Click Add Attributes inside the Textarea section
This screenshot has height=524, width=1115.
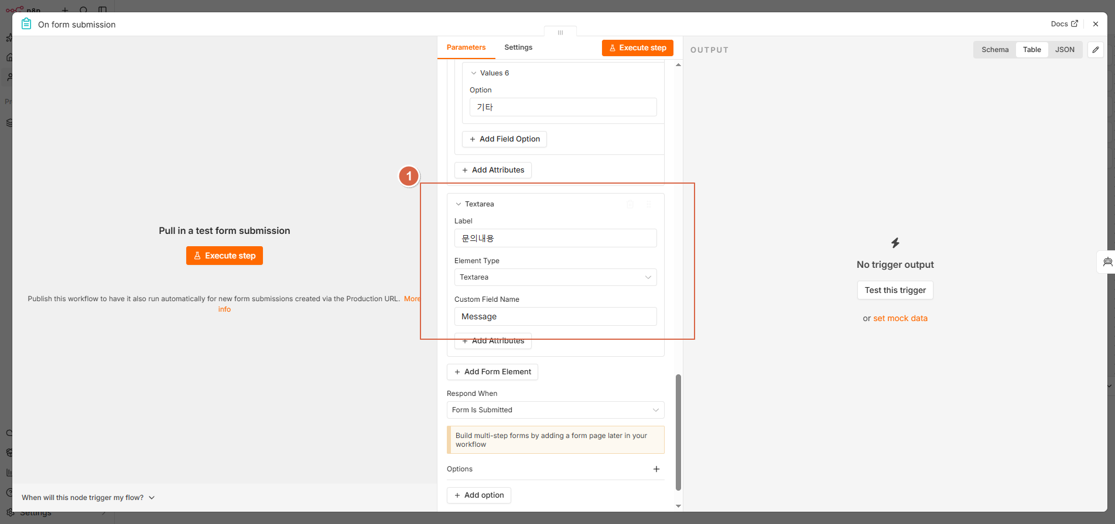point(493,341)
